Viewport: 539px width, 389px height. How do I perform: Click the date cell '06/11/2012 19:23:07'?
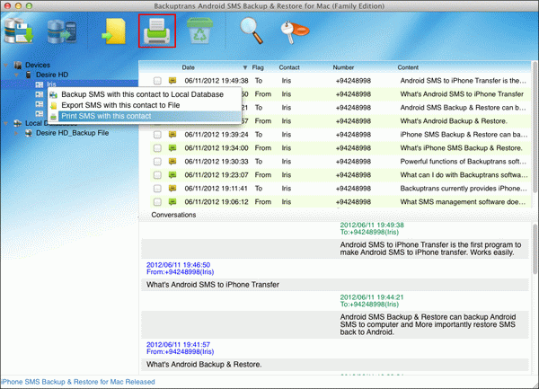[216, 175]
